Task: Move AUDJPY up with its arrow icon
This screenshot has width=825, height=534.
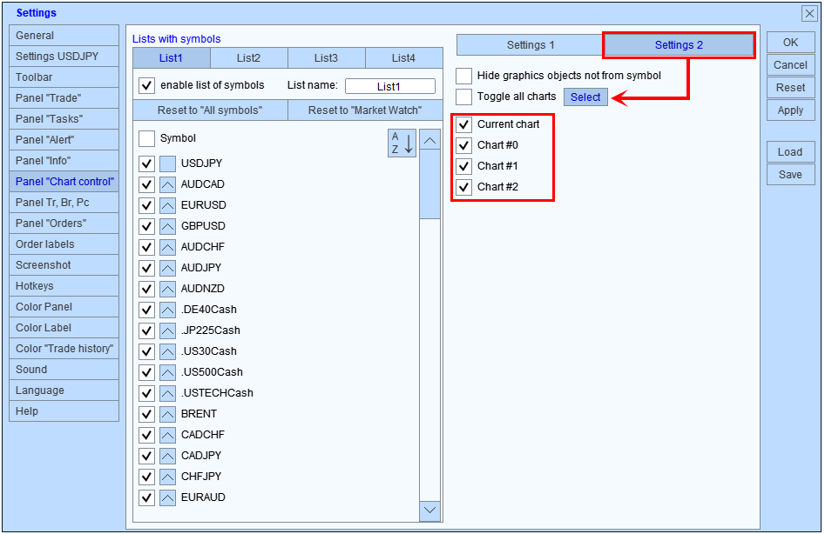Action: click(x=168, y=269)
